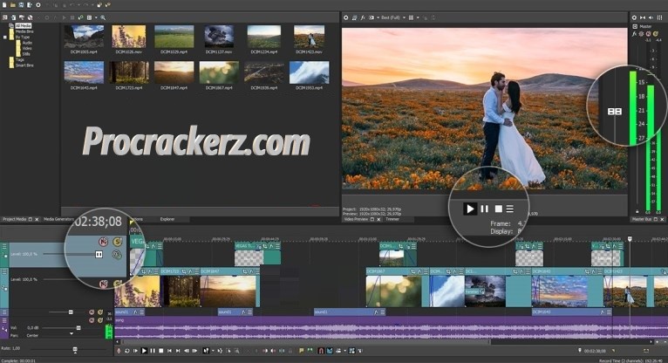Mute the song audio track

coord(92,320)
